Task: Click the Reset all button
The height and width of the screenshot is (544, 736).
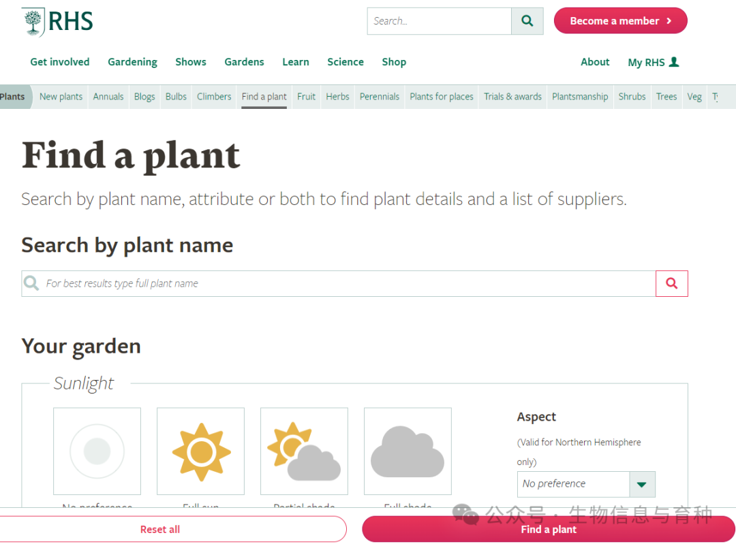Action: click(x=160, y=529)
